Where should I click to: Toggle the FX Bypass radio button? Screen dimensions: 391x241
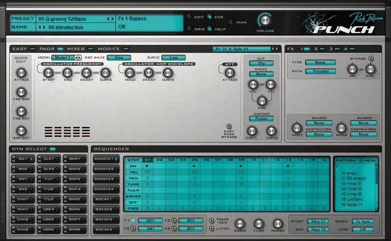point(371,59)
